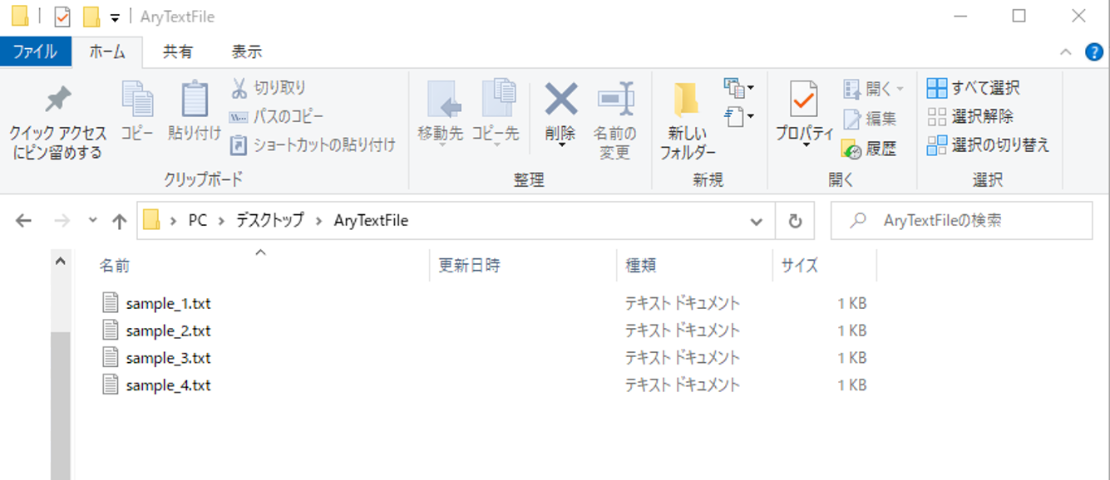Switch to the Home (ホーム) tab

click(x=106, y=51)
